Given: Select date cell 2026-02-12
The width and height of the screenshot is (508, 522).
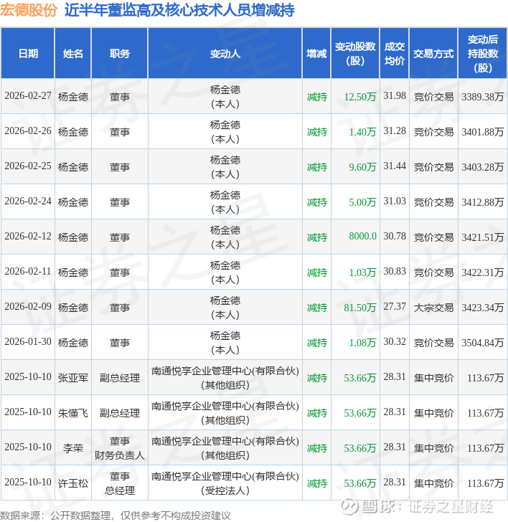Looking at the screenshot, I should pyautogui.click(x=28, y=237).
